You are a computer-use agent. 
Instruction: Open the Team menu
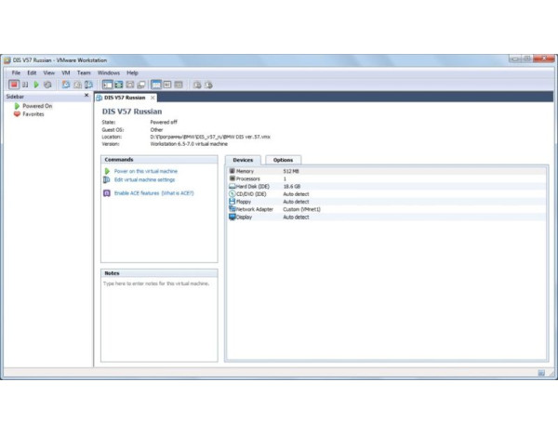[x=84, y=72]
